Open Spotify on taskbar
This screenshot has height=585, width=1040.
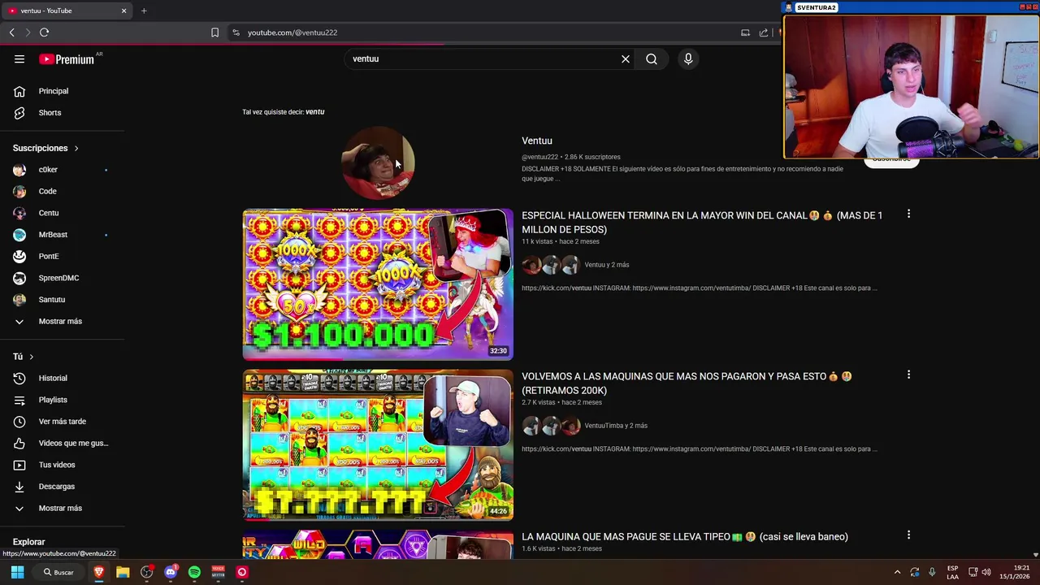(194, 572)
